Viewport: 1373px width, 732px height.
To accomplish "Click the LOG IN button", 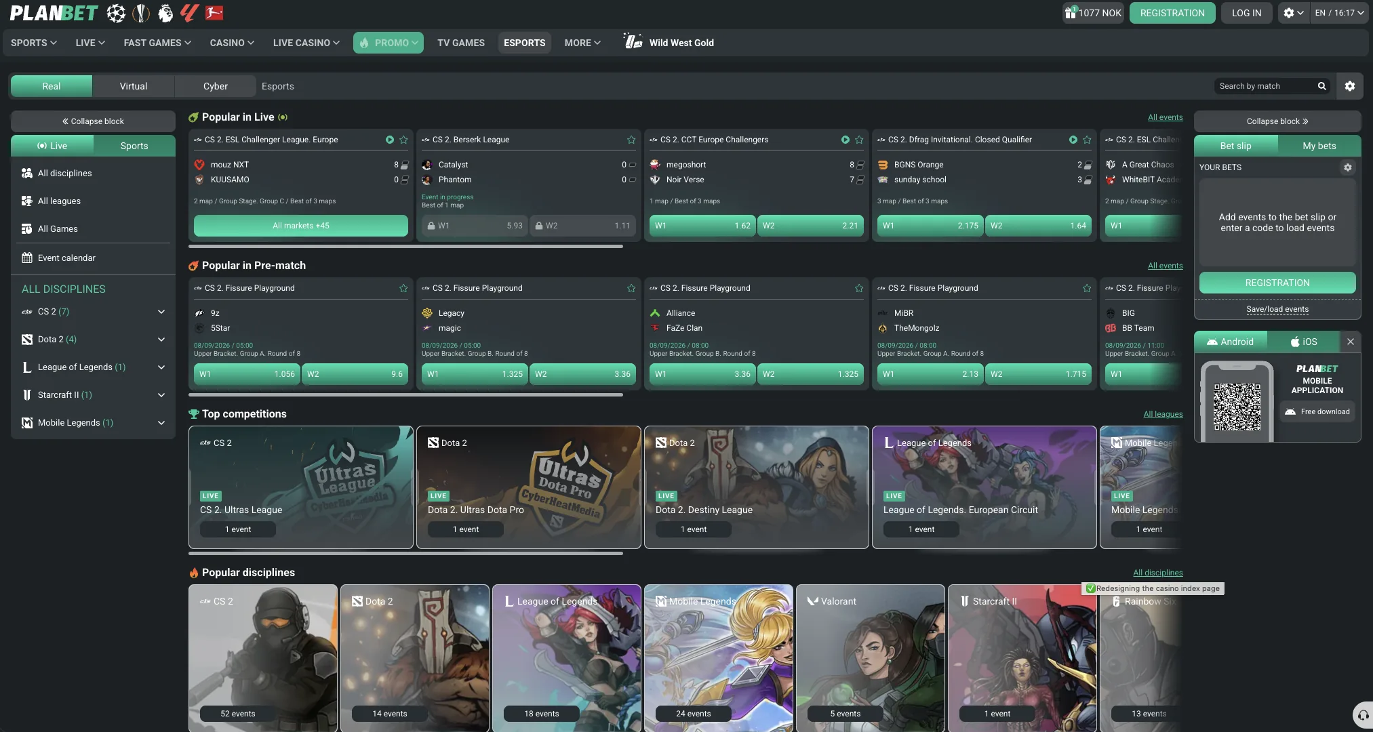I will pos(1246,13).
